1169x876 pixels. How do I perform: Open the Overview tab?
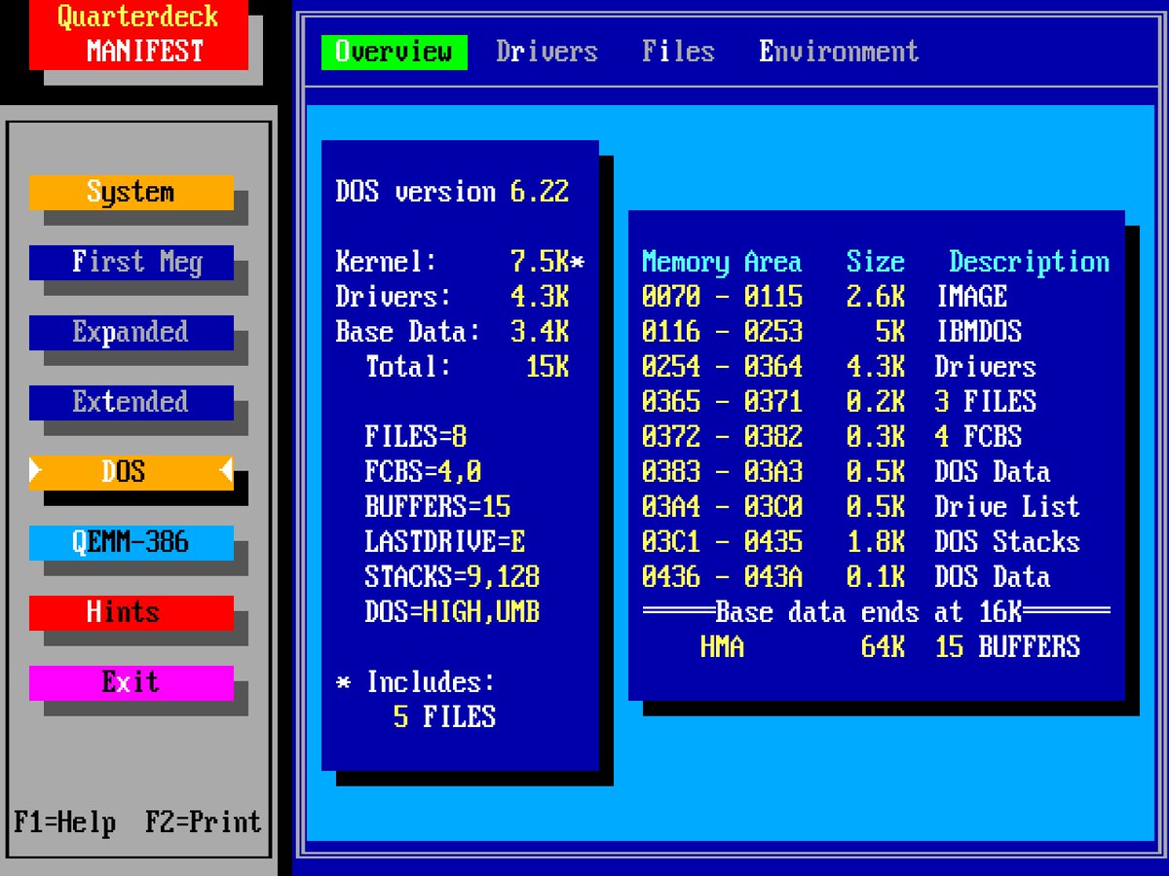[395, 53]
